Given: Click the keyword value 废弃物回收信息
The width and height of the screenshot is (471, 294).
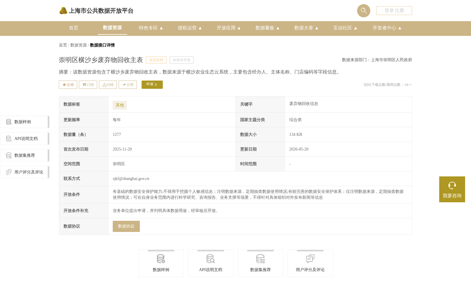Looking at the screenshot, I should 304,104.
